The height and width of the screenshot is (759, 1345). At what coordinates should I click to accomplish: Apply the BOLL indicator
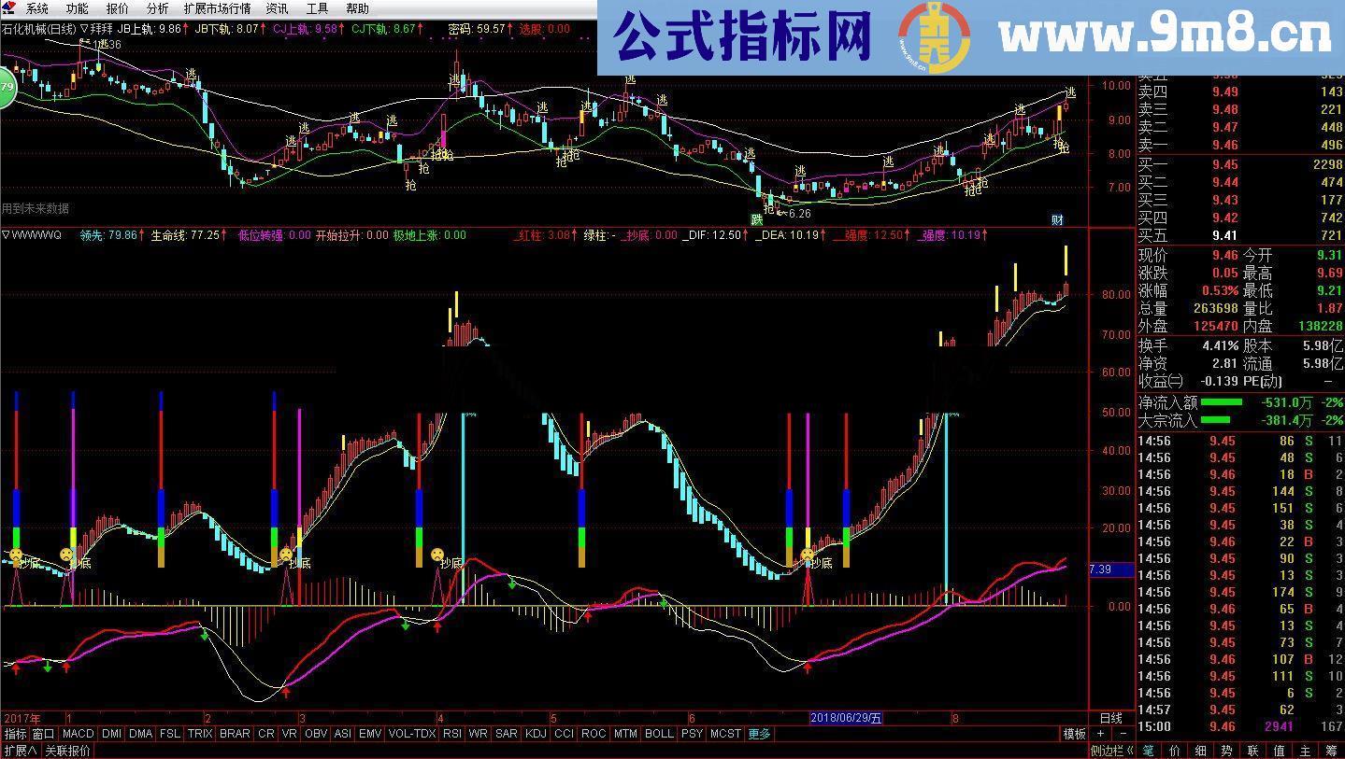(x=659, y=734)
